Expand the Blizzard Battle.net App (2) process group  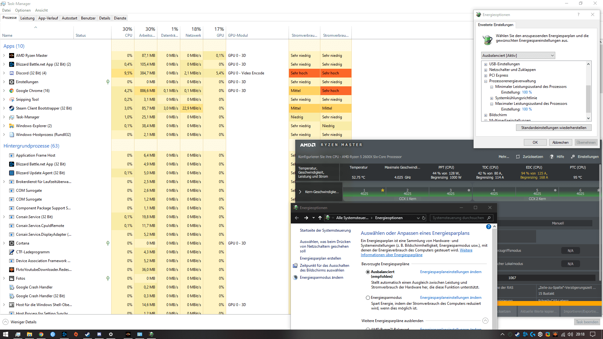(x=4, y=64)
